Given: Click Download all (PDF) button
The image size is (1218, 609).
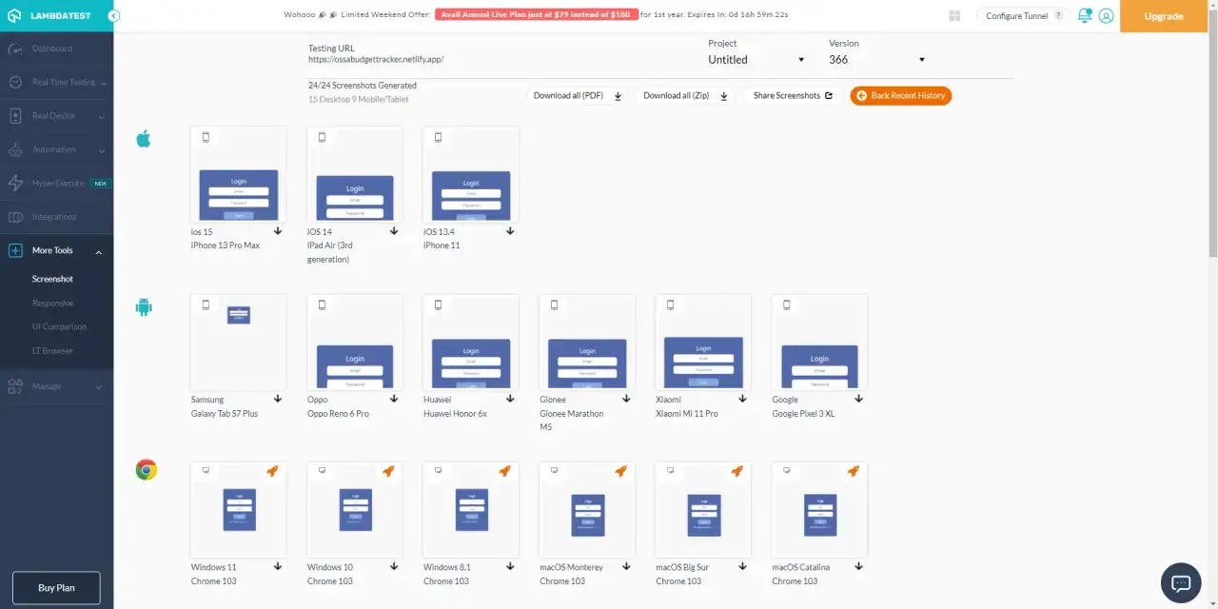Looking at the screenshot, I should tap(577, 95).
